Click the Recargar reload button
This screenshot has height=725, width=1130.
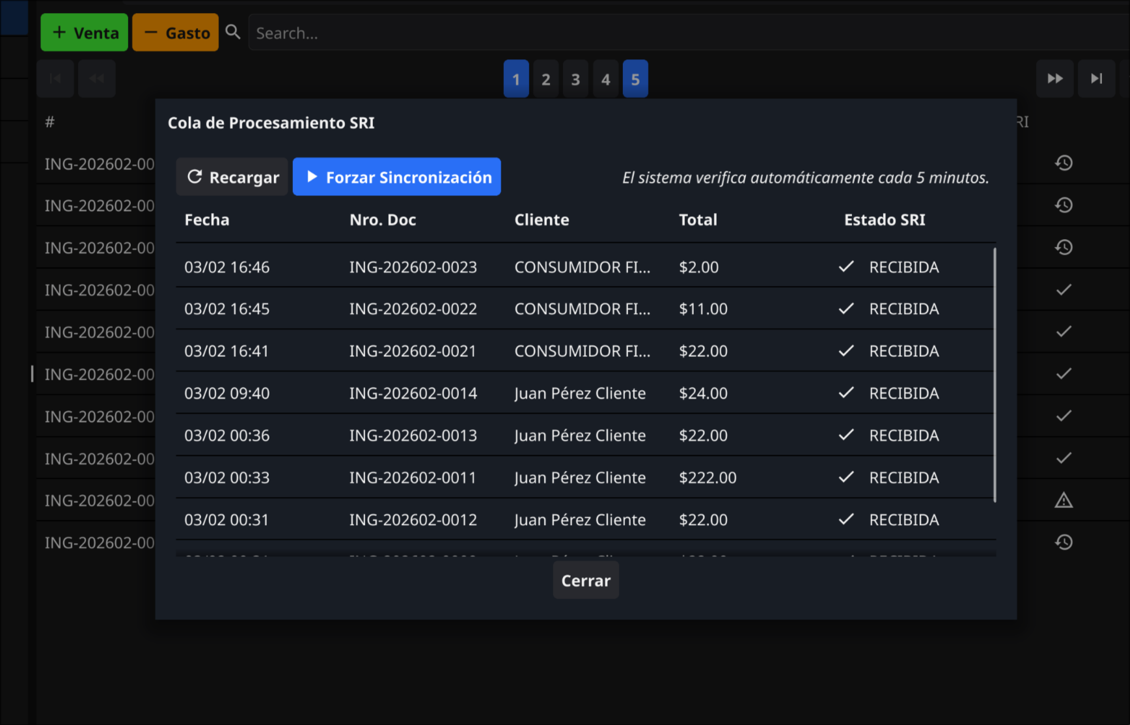pyautogui.click(x=232, y=177)
